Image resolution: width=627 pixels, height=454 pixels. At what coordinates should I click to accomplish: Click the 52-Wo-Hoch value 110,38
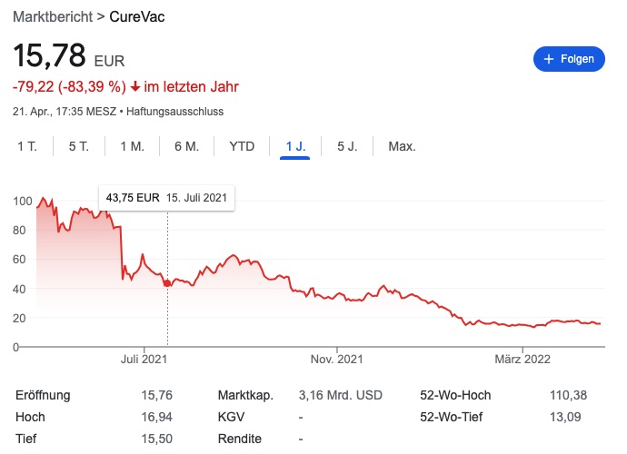tap(571, 395)
